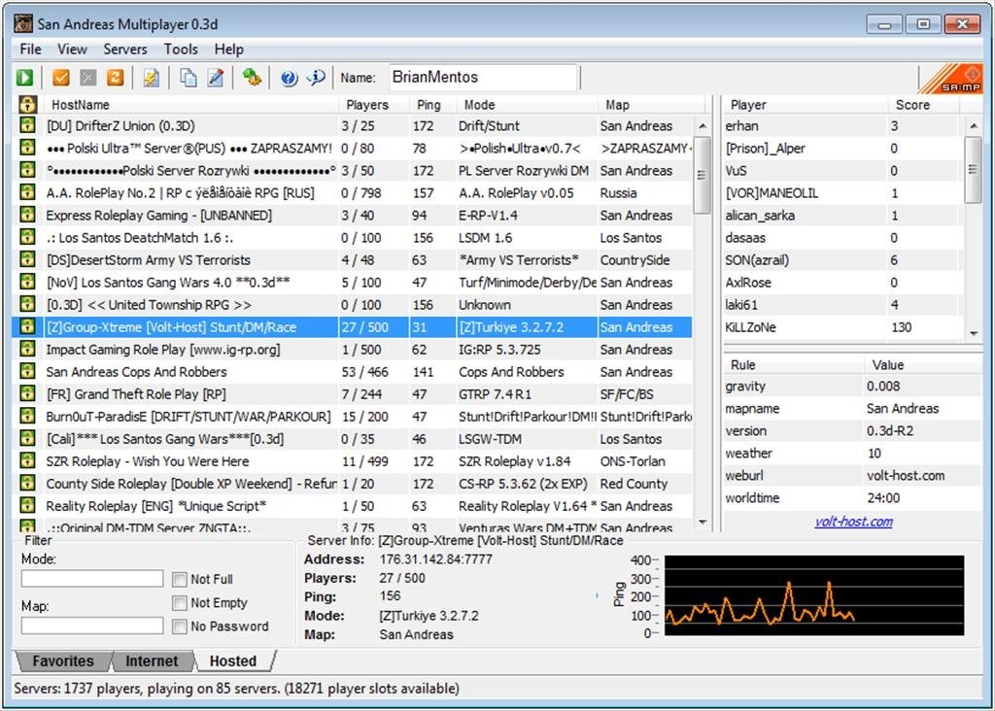Select player SON(azrail) in the player list

842,260
